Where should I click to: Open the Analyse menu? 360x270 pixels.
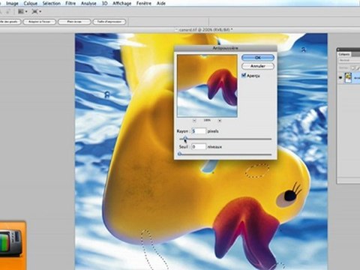point(88,3)
